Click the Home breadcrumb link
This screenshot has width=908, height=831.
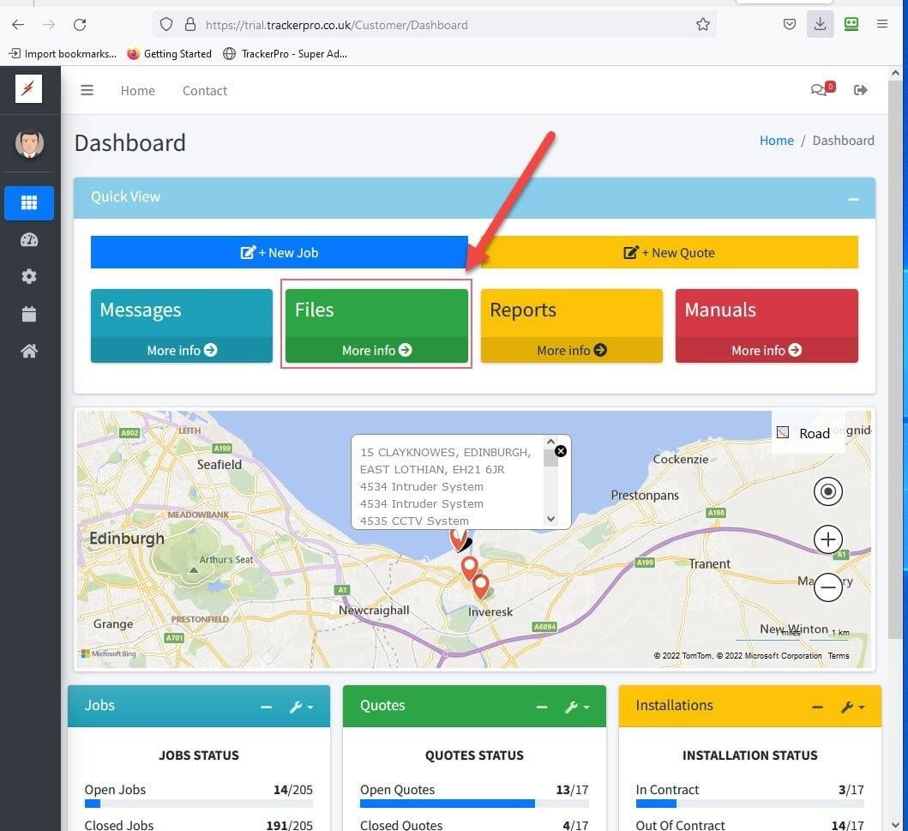[776, 141]
